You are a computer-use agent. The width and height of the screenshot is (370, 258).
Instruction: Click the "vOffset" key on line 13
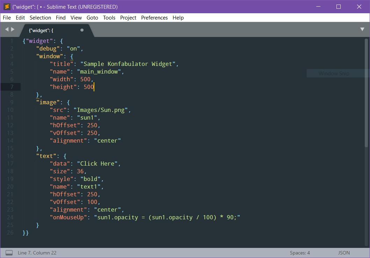65,133
